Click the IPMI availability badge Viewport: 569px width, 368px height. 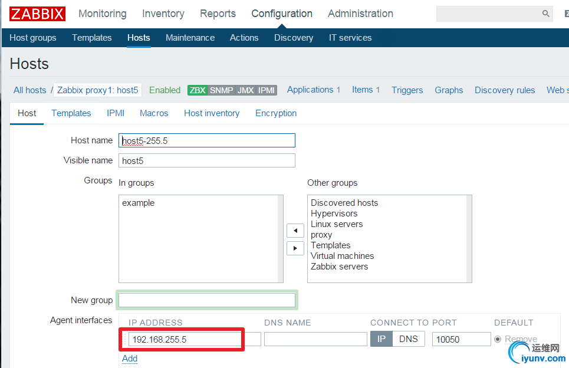(267, 90)
